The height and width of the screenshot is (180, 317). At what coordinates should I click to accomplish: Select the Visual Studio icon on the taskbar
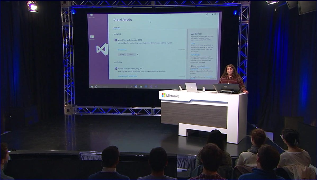pyautogui.click(x=151, y=86)
